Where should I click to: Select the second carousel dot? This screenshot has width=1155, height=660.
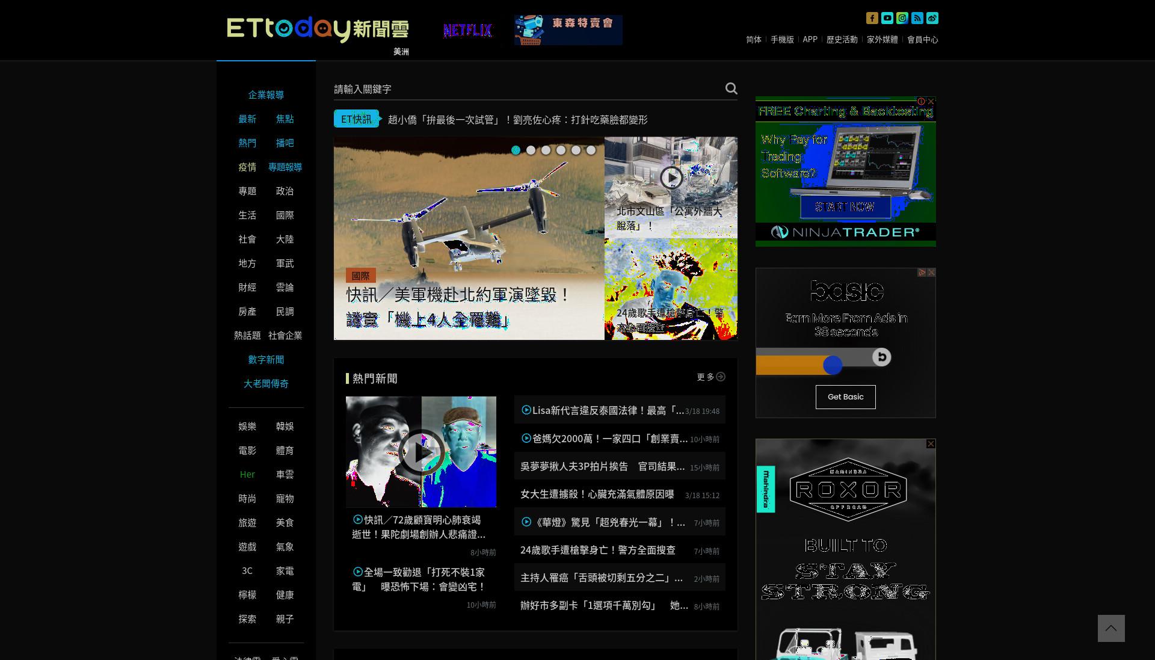531,150
